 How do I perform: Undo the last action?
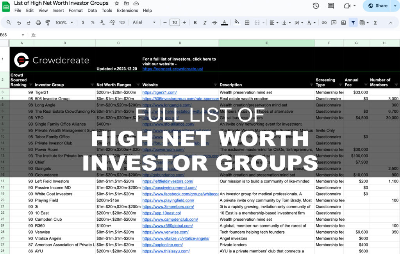[x=19, y=23]
